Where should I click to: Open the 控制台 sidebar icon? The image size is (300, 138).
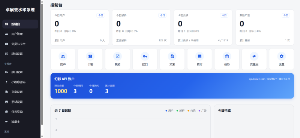[6, 24]
